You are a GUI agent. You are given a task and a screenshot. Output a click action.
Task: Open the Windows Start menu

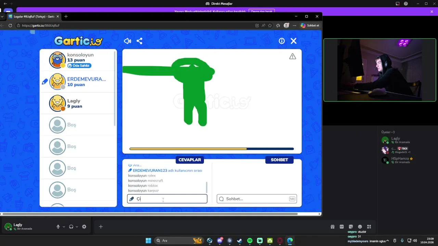point(148,241)
